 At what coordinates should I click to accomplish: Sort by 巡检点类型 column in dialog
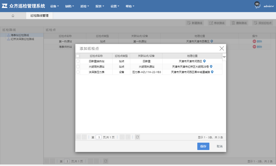pos(121,56)
